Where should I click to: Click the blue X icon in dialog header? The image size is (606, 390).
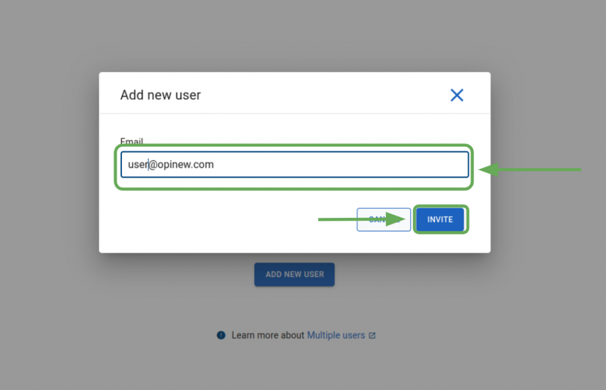456,95
